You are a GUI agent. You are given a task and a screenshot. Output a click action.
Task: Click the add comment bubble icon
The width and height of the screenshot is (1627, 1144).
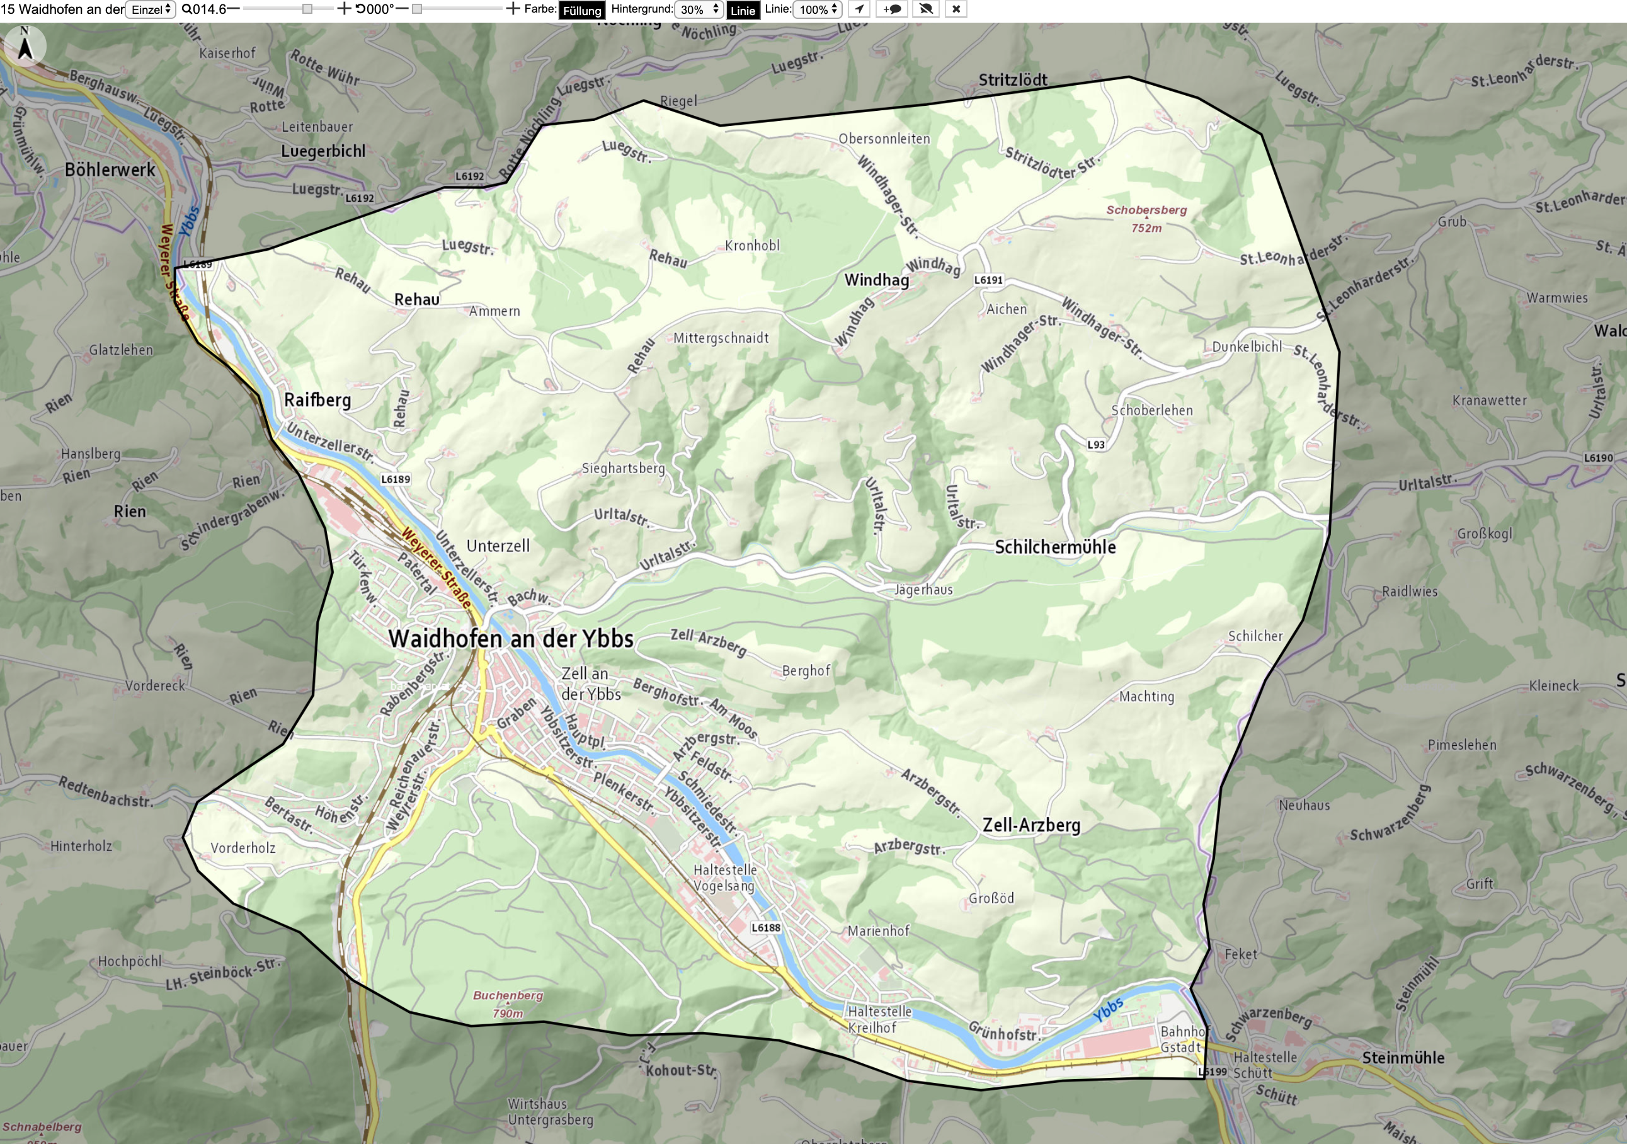click(x=892, y=9)
